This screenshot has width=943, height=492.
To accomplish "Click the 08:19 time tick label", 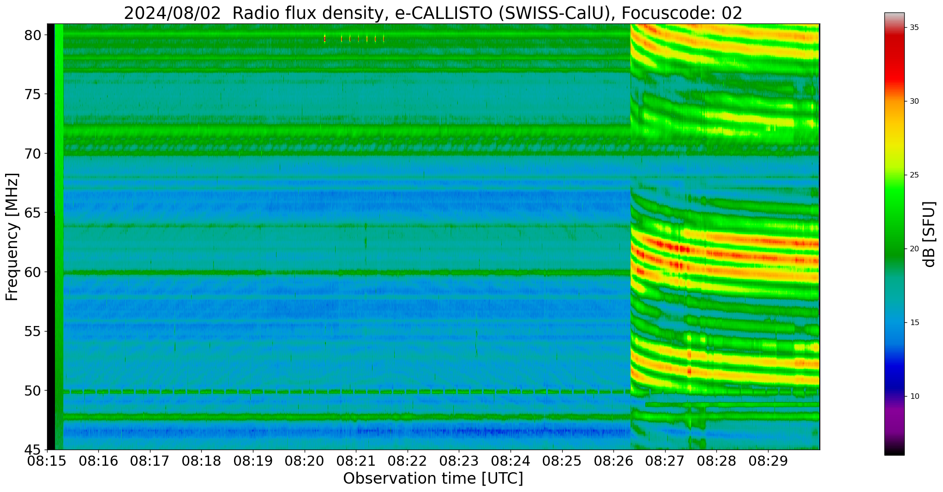I will click(253, 461).
